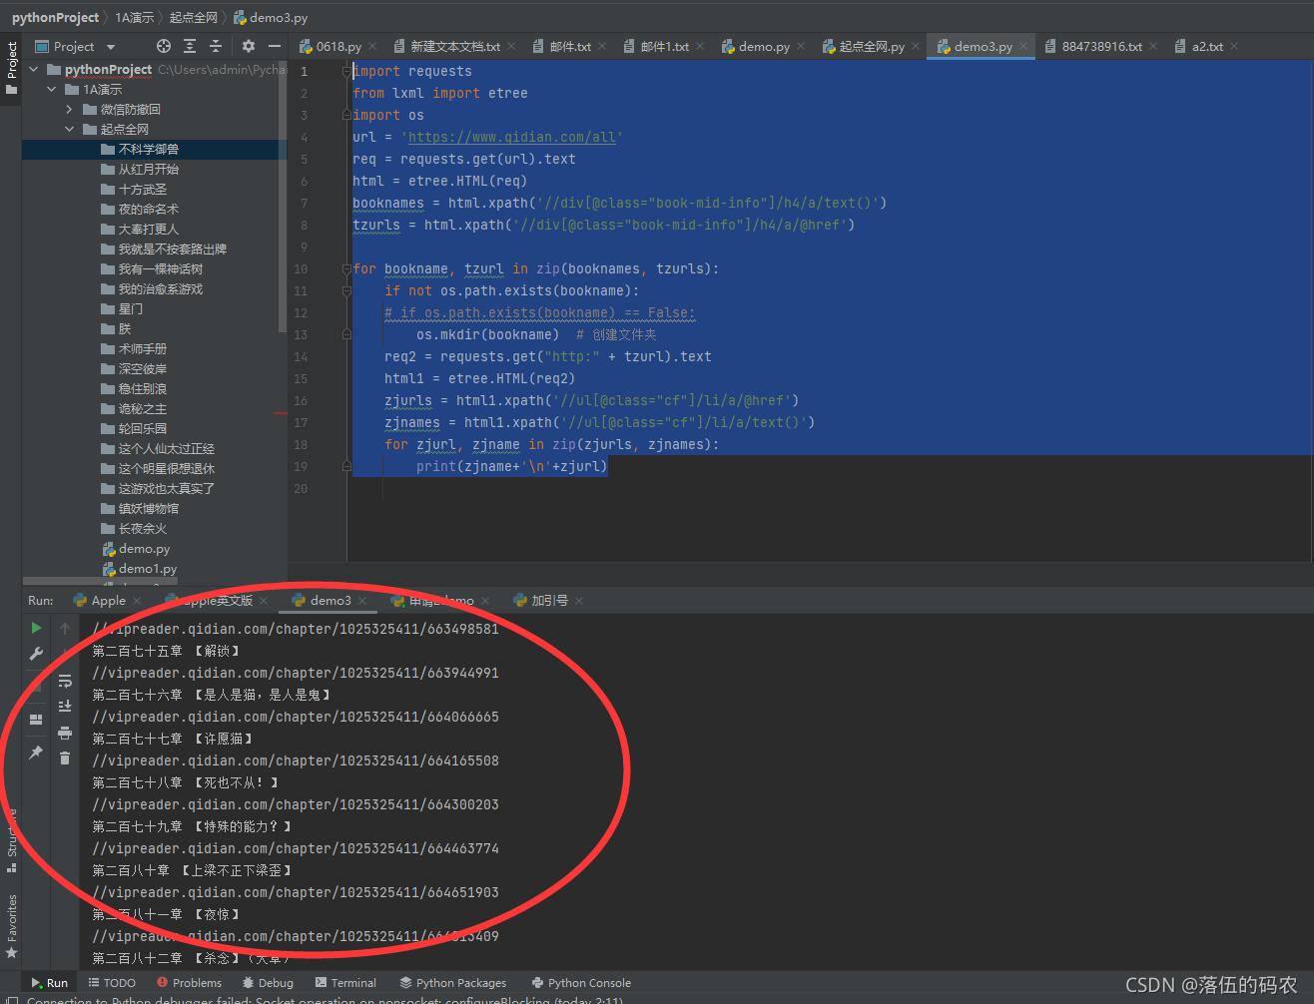
Task: Select the soft-wrap output icon
Action: tap(65, 681)
